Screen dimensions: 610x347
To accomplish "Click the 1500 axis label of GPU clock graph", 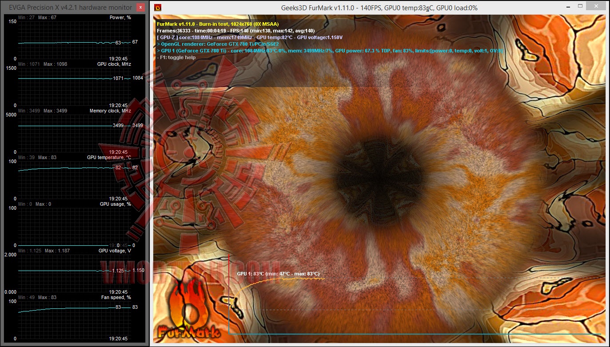I will tap(11, 68).
